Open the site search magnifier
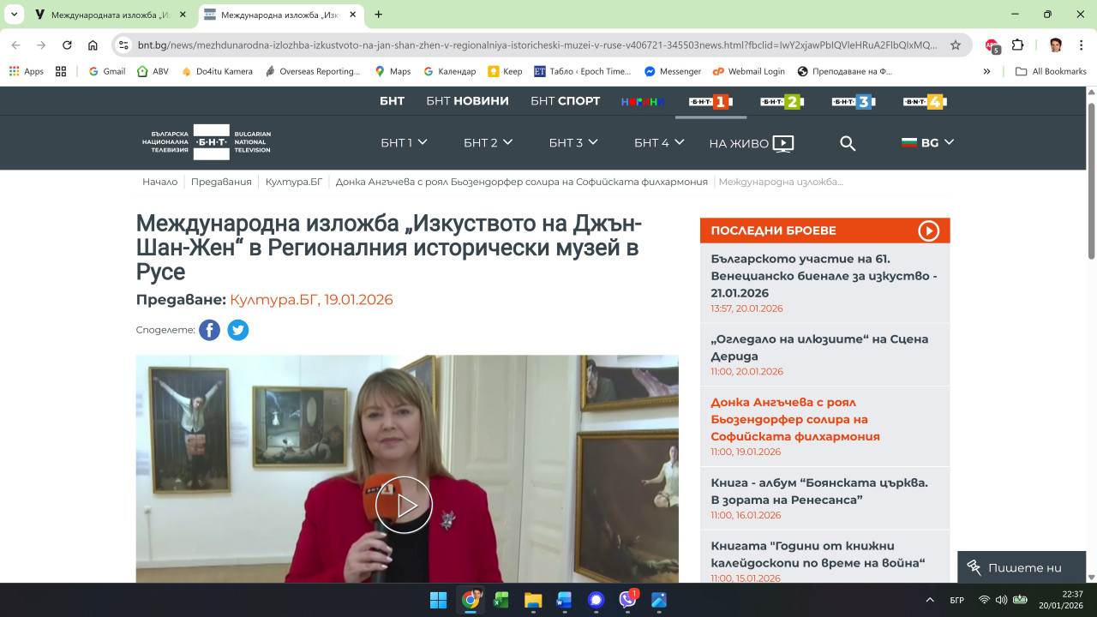Viewport: 1097px width, 617px height. tap(848, 143)
